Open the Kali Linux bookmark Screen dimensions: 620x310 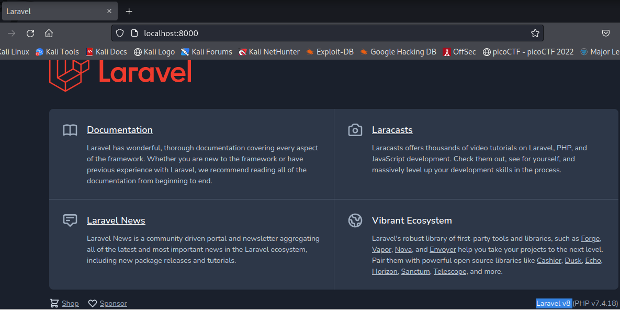tap(14, 51)
